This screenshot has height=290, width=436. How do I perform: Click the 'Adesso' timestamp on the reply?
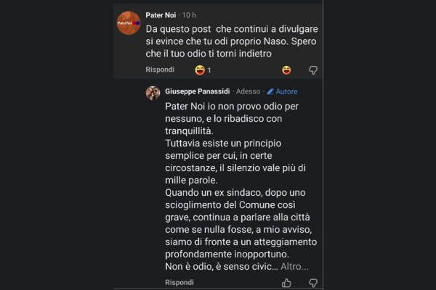249,92
